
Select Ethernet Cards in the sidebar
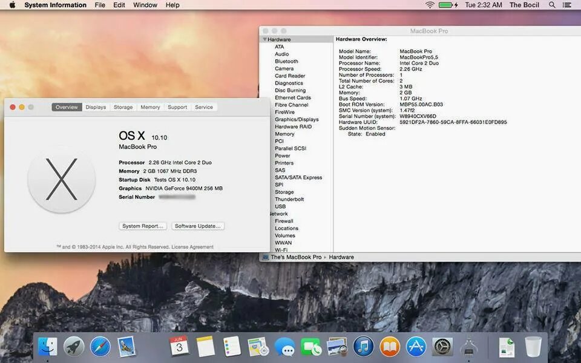coord(293,97)
